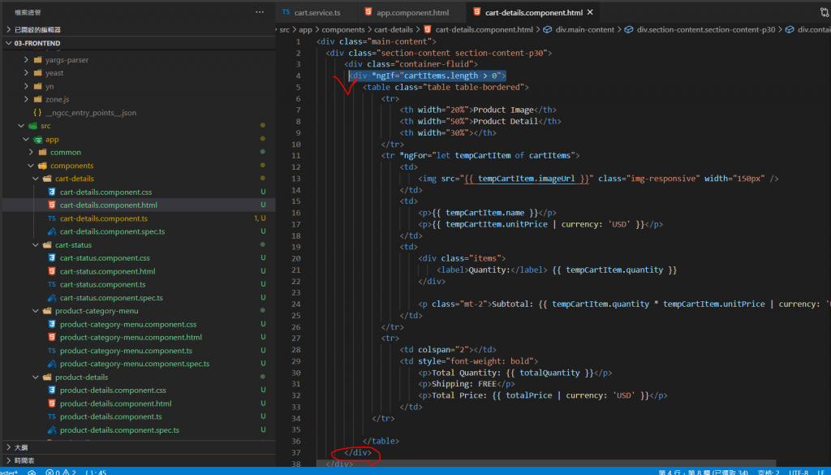Click 'tempCartItem.imageUrl' text on line 13
Screen dimensions: 831x475
pos(526,179)
